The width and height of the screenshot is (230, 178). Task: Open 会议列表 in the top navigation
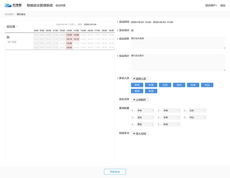60,5
